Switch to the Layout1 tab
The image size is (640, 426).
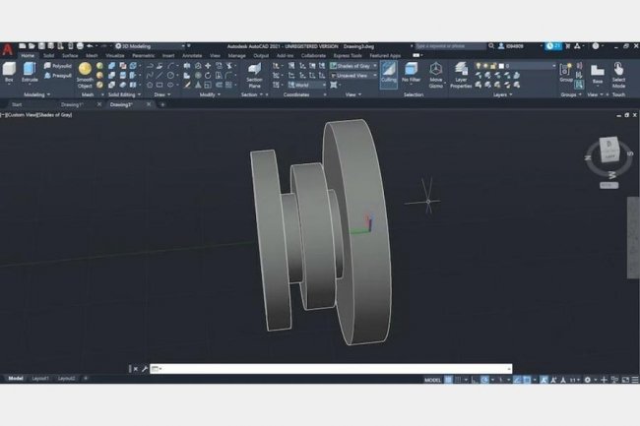(x=40, y=379)
